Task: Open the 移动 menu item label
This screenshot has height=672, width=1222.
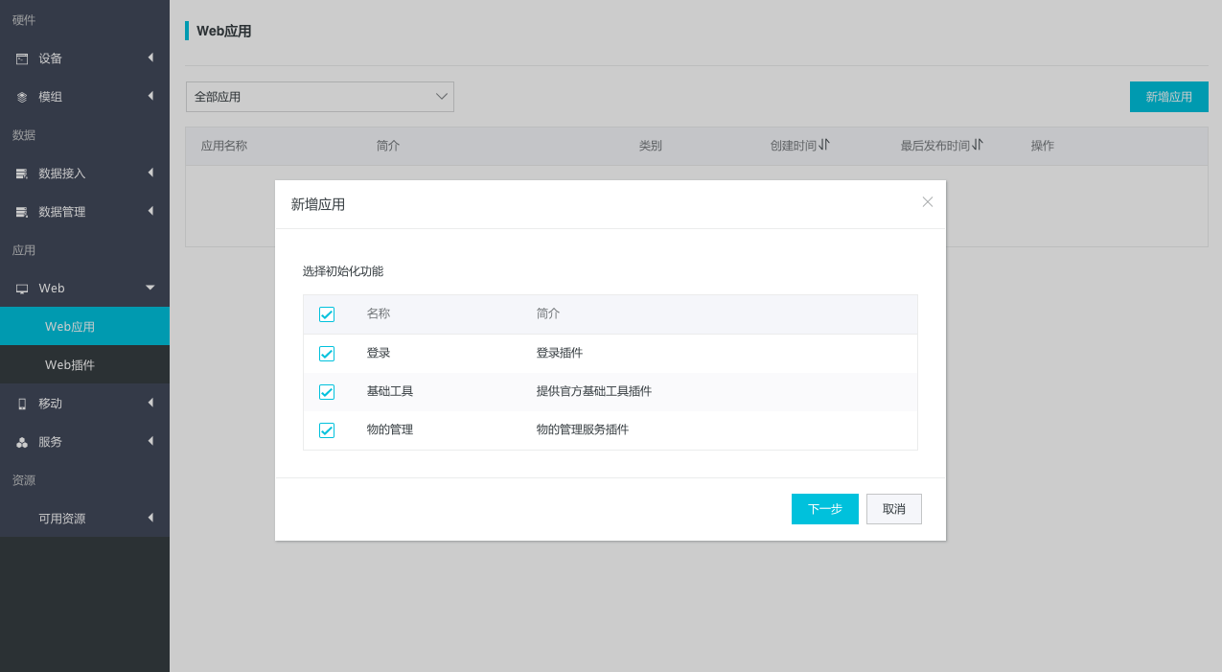Action: pos(51,404)
